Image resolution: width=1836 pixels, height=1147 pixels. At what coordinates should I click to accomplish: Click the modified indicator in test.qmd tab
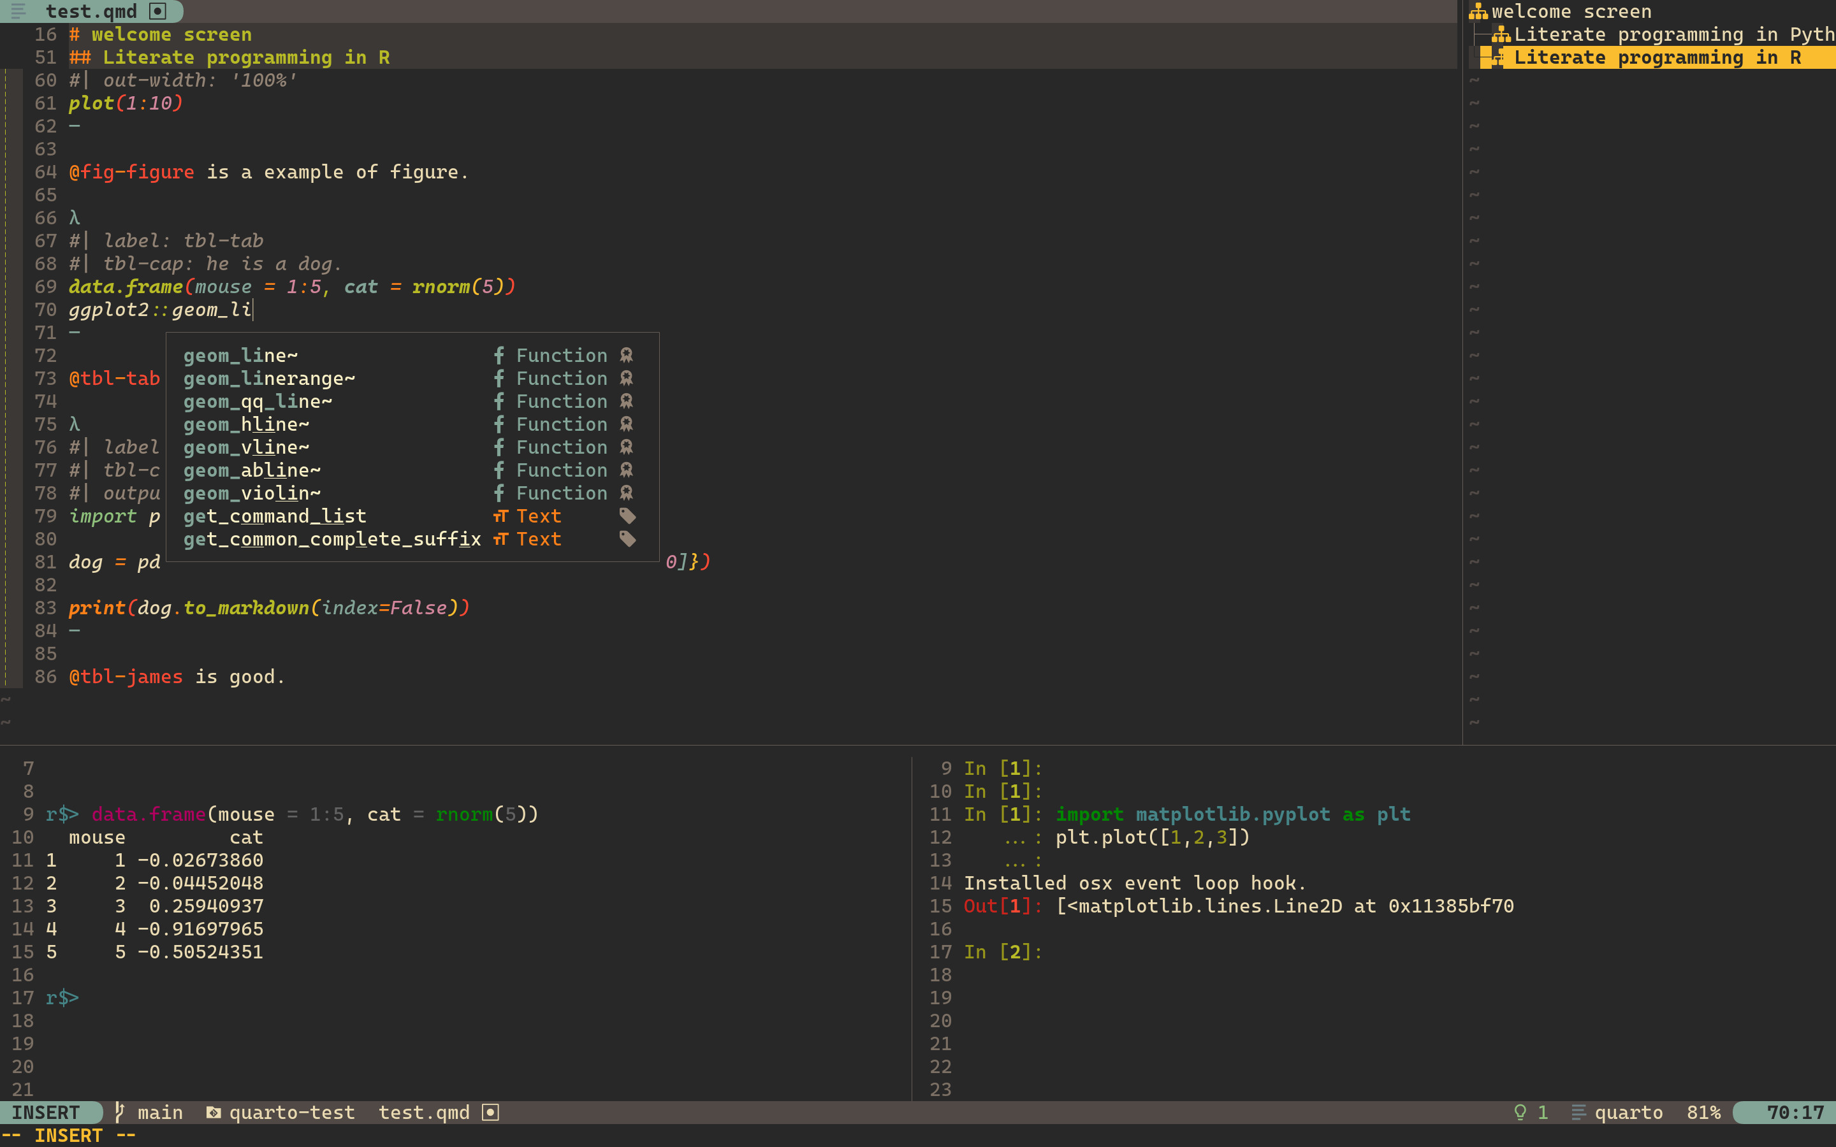(158, 11)
